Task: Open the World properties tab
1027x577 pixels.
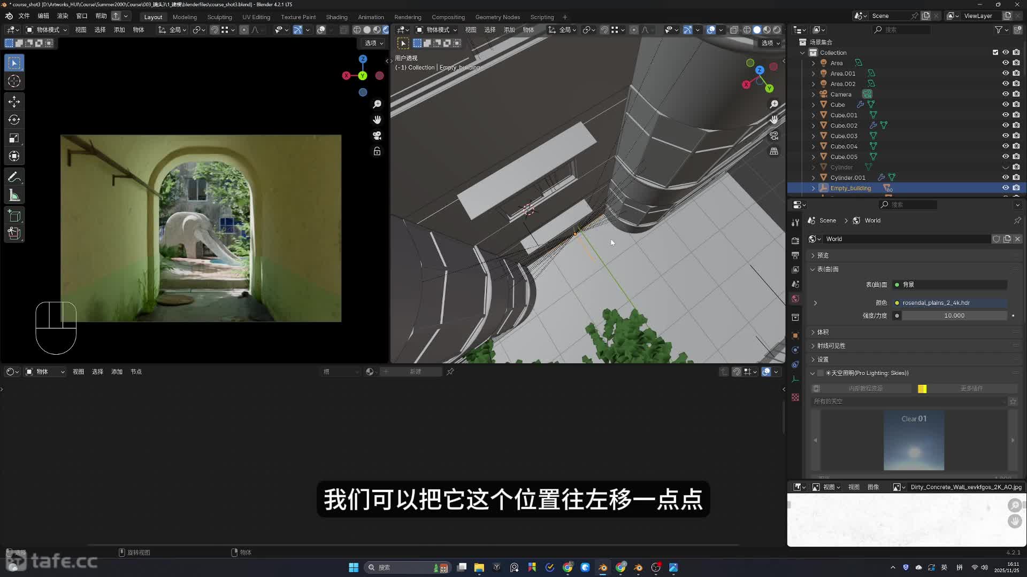Action: (x=795, y=299)
